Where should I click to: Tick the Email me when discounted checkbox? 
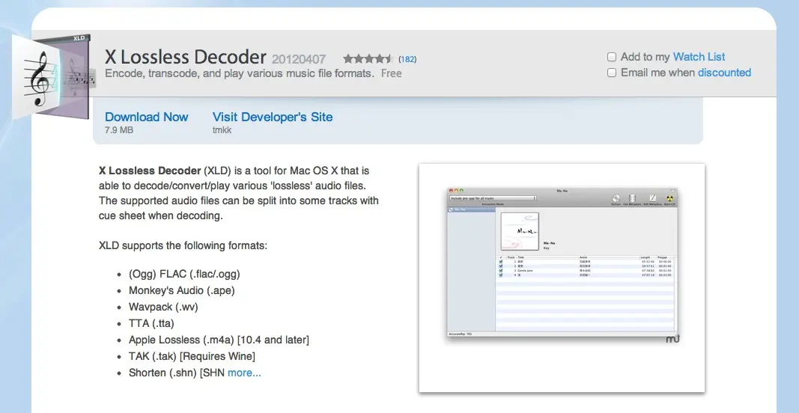coord(612,73)
